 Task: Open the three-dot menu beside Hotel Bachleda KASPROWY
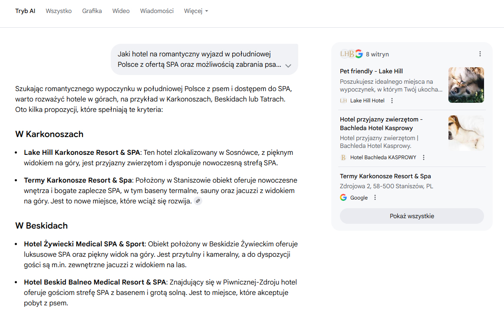click(424, 157)
